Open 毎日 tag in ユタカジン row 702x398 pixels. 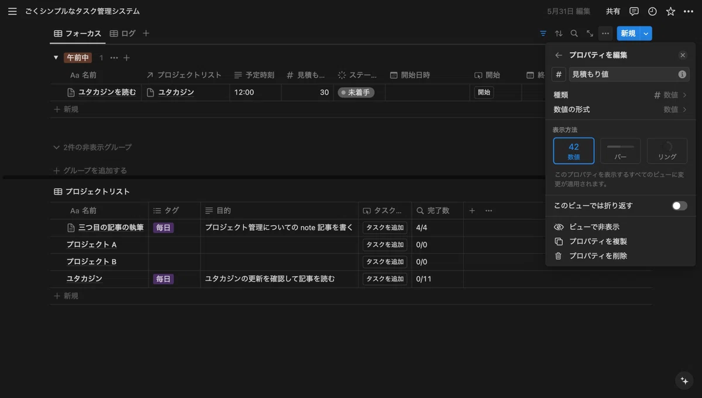pyautogui.click(x=163, y=279)
